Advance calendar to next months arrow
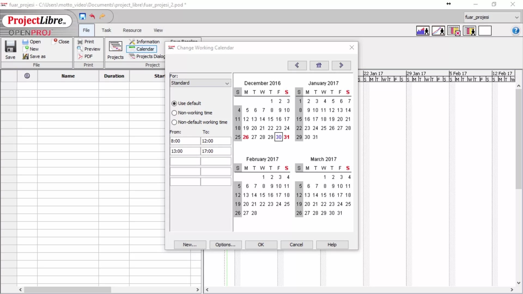523x294 pixels. tap(341, 65)
